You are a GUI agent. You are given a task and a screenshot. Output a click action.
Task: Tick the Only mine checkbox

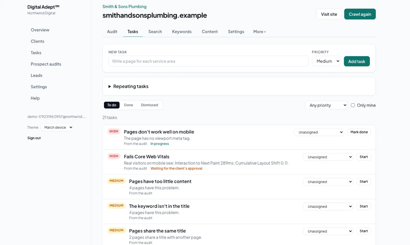[353, 105]
